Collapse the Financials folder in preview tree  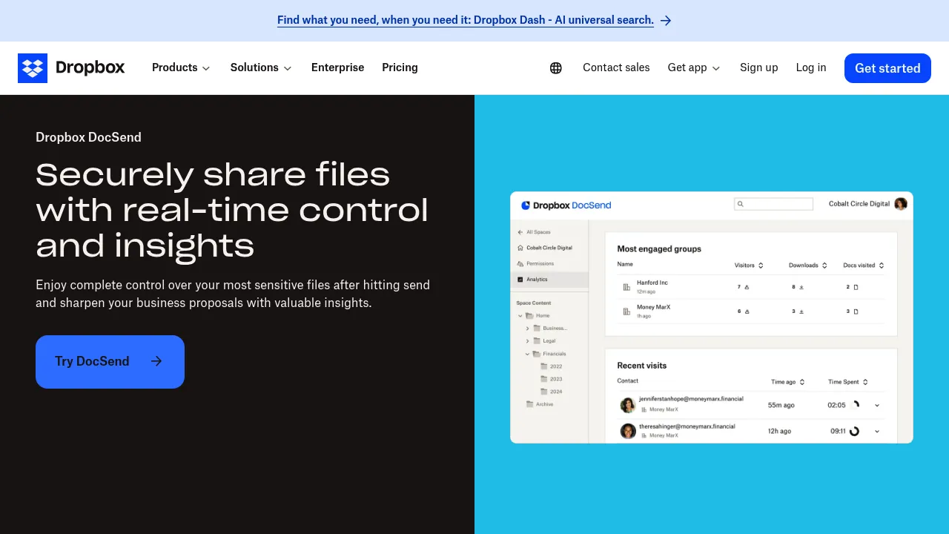[x=527, y=354]
